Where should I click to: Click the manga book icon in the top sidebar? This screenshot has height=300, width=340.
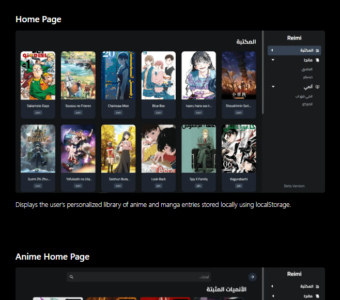pos(317,60)
